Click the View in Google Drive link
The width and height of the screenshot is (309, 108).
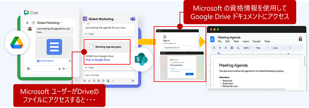[98, 60]
